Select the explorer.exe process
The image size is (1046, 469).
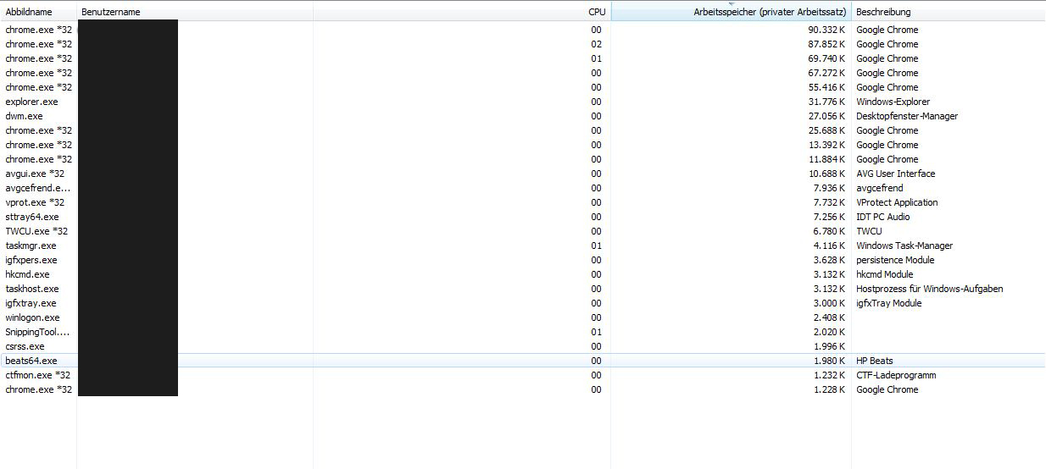[x=523, y=102]
